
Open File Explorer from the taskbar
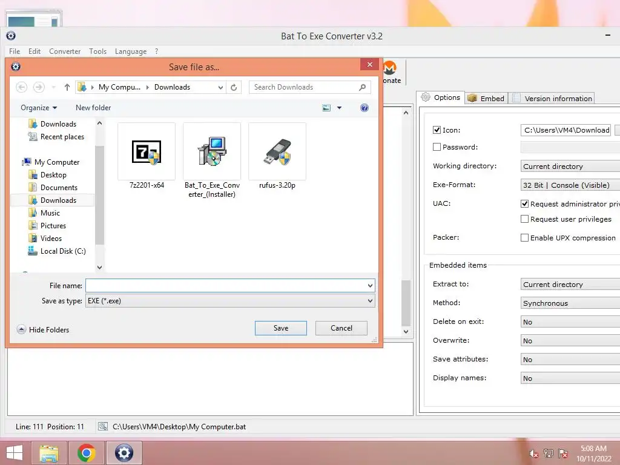tap(49, 453)
